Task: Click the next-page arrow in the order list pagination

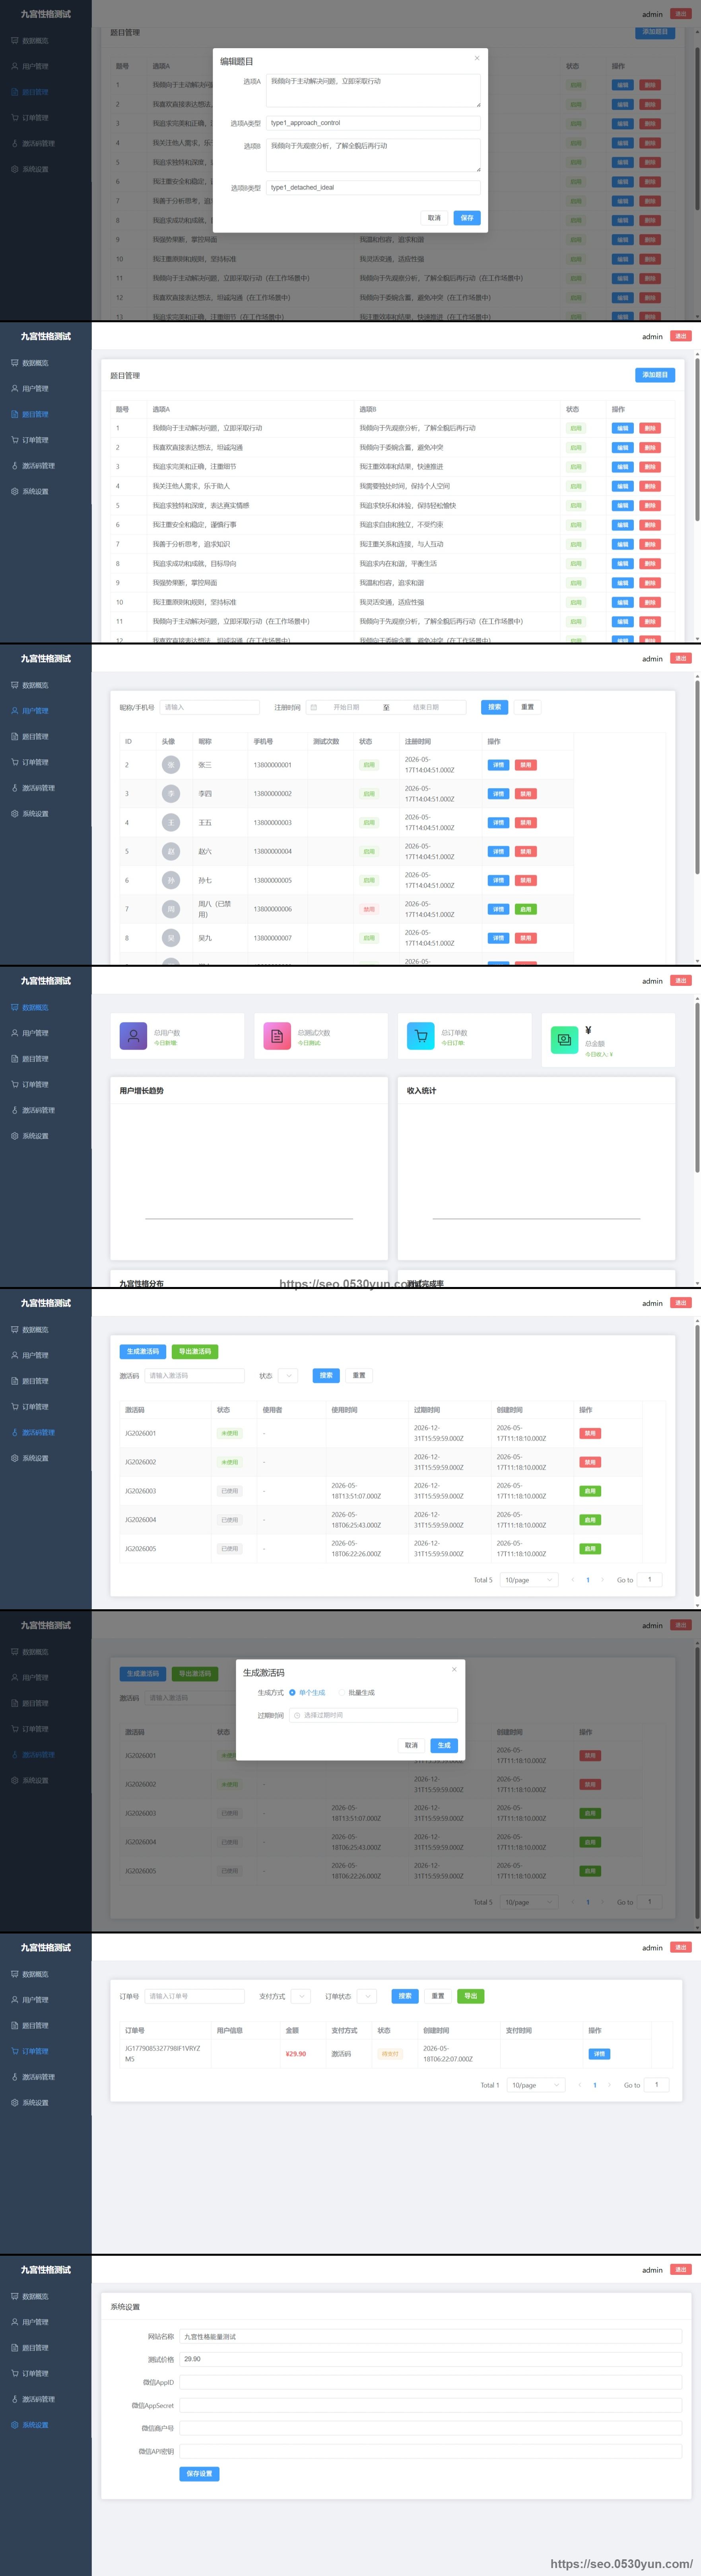Action: point(609,2085)
